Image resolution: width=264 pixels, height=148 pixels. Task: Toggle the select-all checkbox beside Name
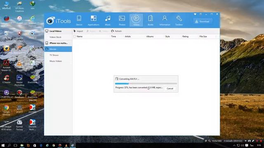(x=75, y=37)
